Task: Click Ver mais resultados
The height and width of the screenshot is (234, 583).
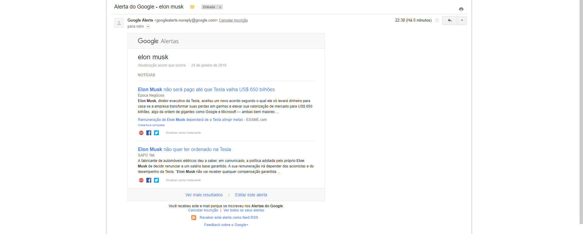Action: tap(204, 195)
